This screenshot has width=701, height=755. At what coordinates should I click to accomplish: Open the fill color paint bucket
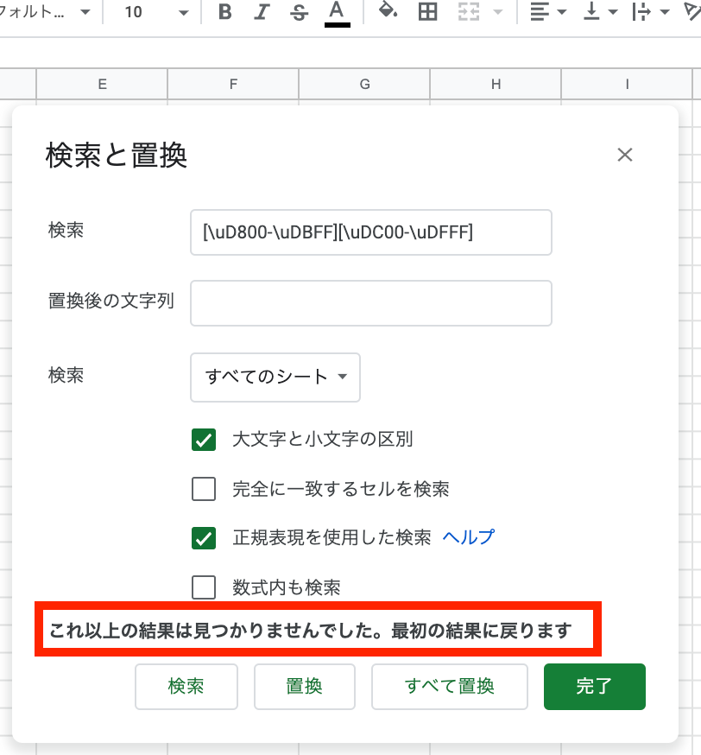388,12
